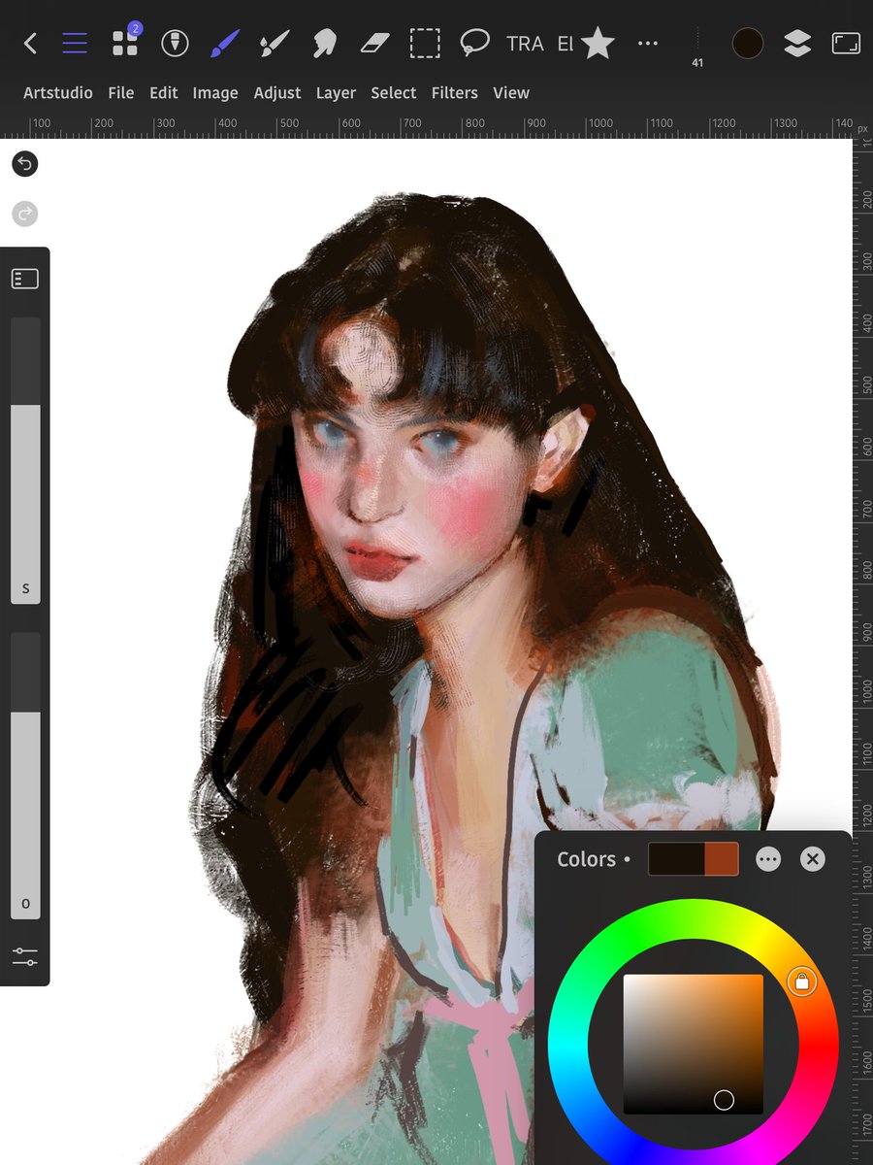Image resolution: width=873 pixels, height=1165 pixels.
Task: Select the Eraser tool
Action: (375, 43)
